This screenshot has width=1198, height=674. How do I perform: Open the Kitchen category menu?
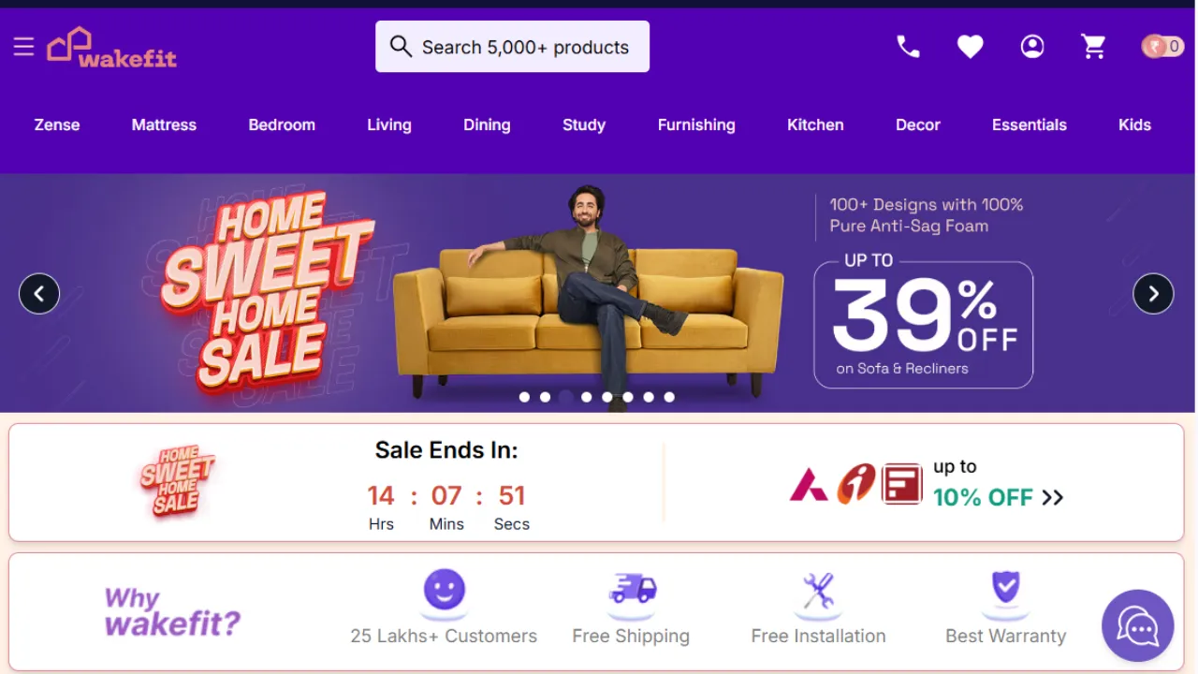click(815, 125)
